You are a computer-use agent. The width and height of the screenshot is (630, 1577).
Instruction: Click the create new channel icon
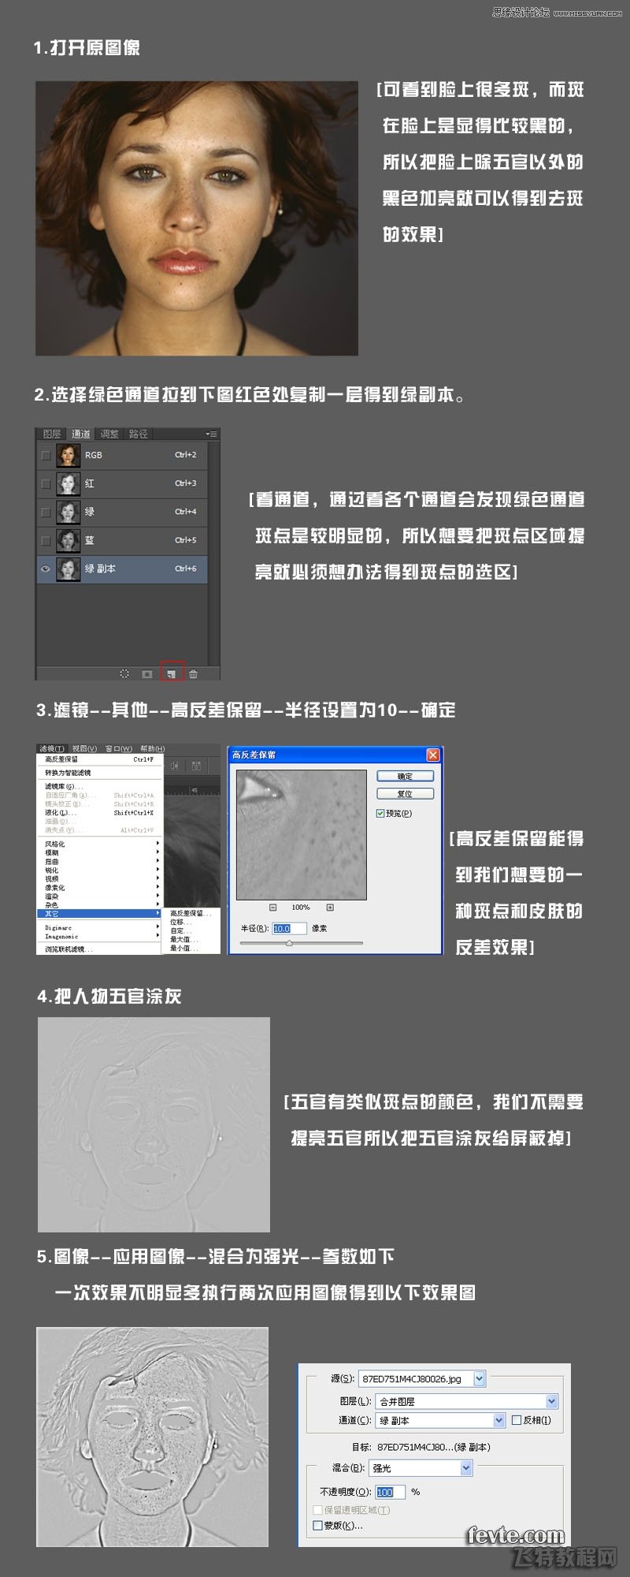[x=171, y=673]
